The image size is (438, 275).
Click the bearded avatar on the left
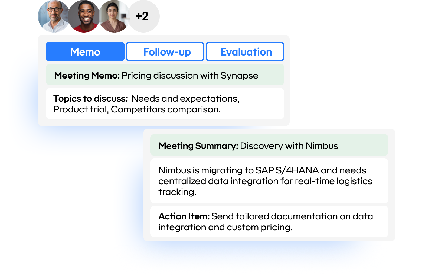54,16
